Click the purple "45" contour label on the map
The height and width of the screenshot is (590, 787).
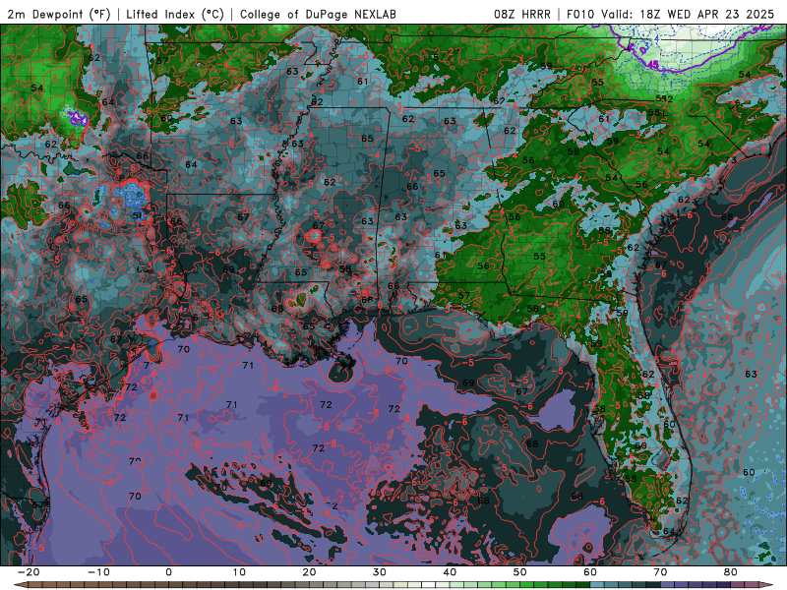[652, 64]
